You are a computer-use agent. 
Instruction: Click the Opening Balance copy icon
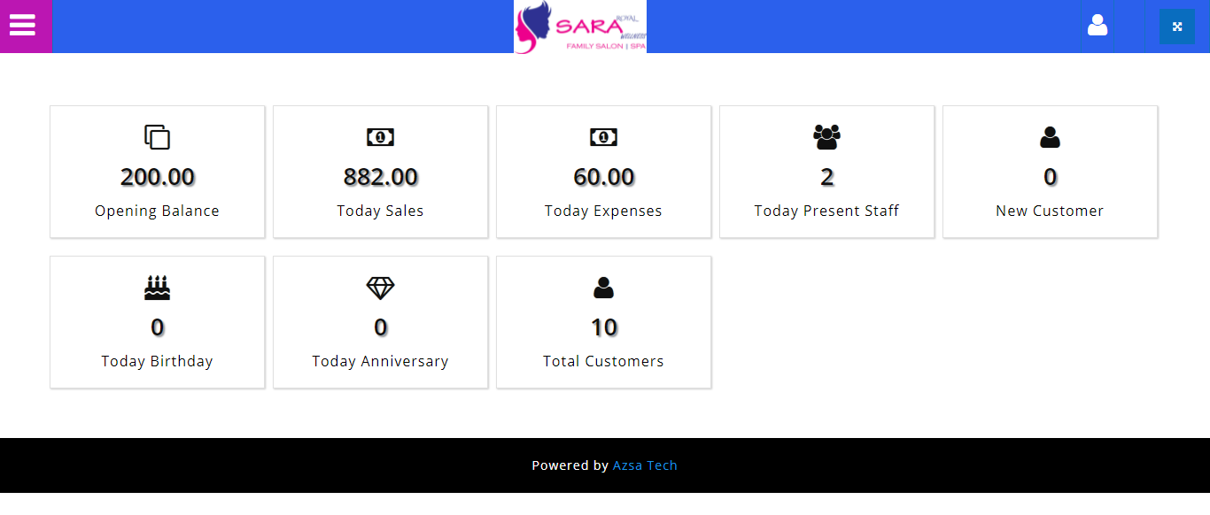click(157, 137)
